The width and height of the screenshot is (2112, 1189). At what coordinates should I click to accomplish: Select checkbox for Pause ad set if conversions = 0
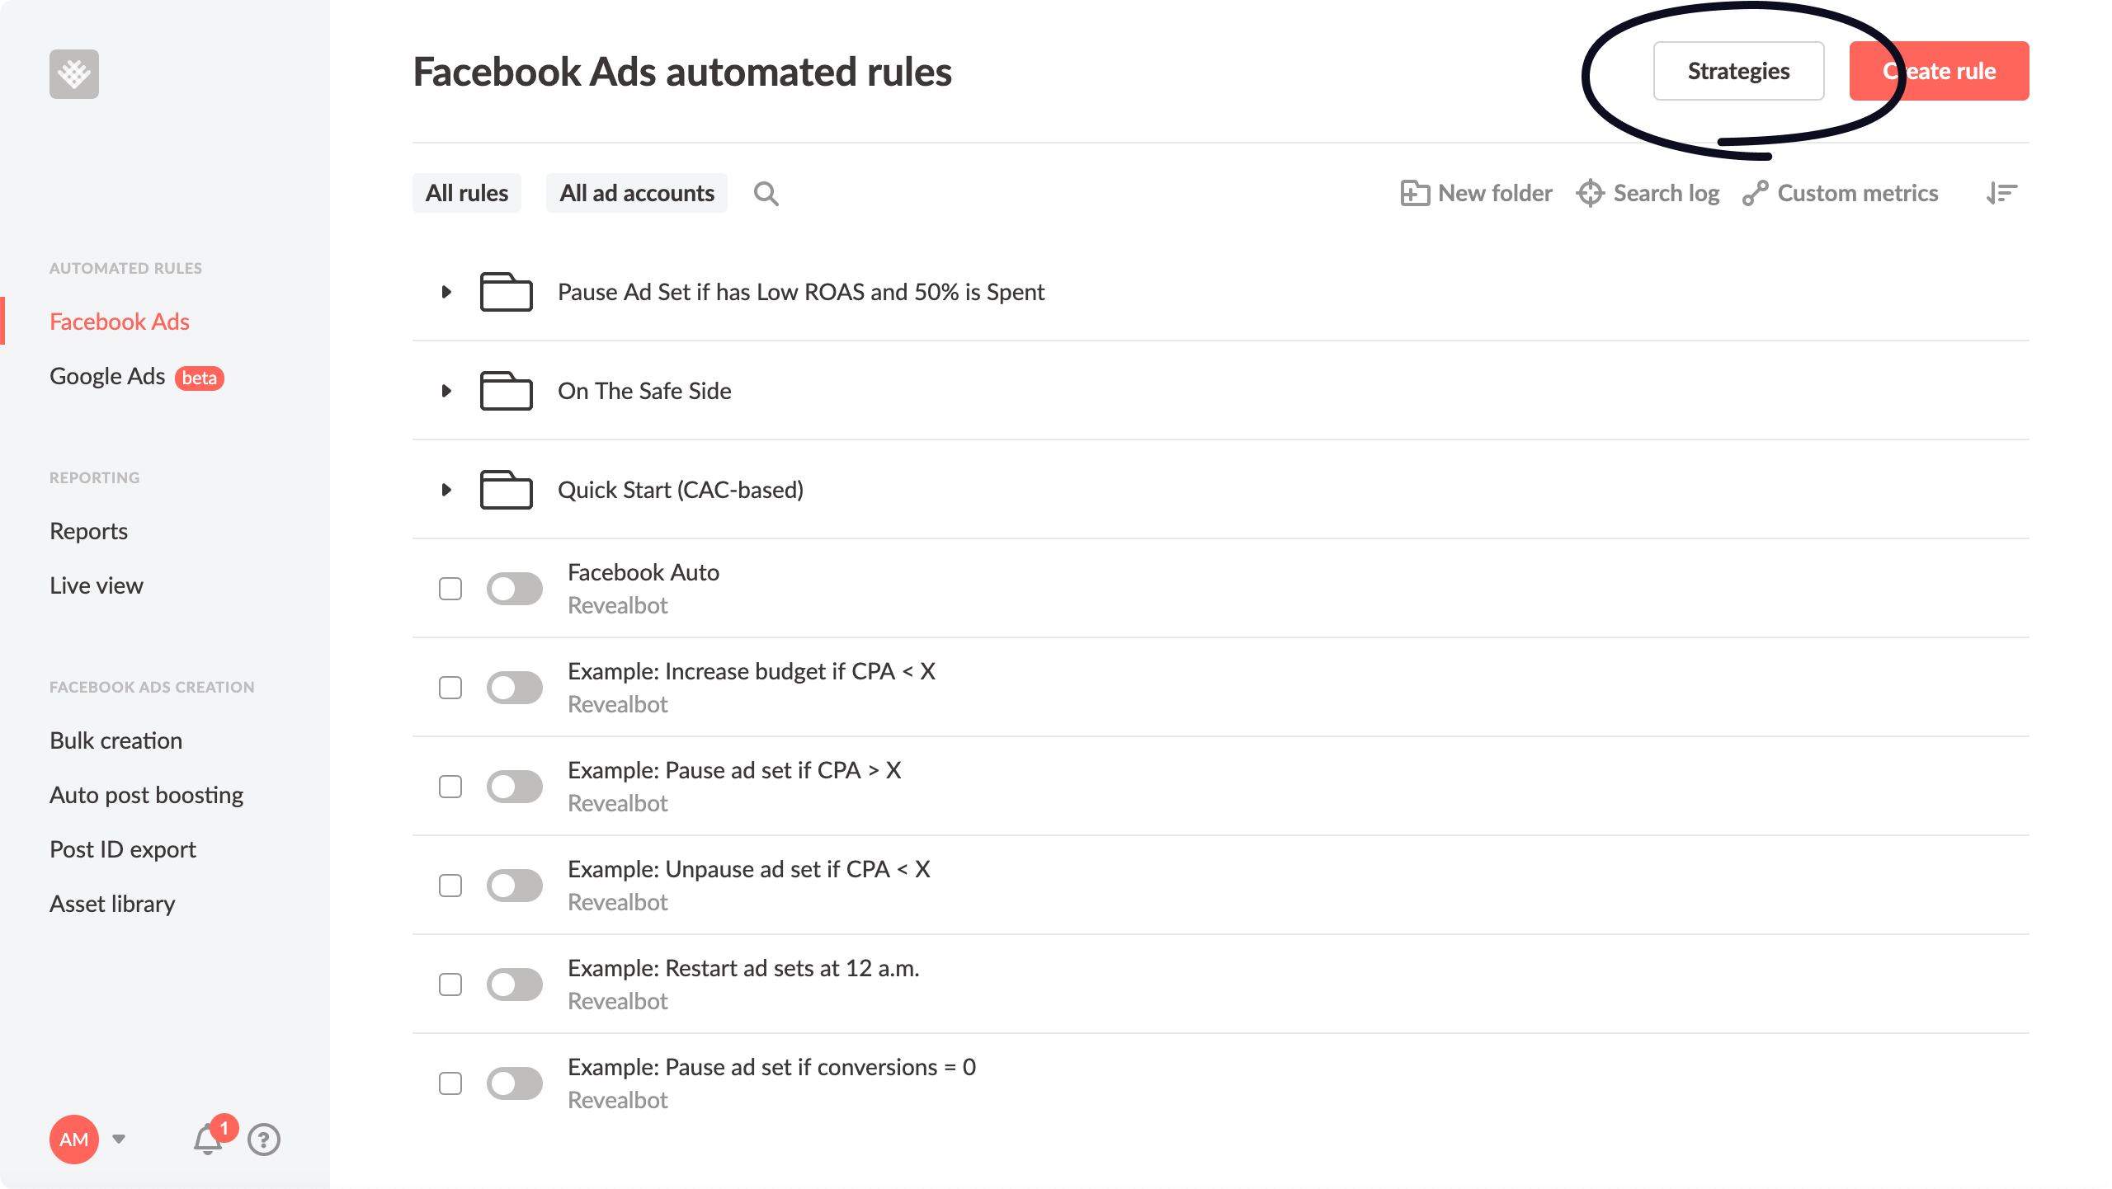click(x=450, y=1083)
